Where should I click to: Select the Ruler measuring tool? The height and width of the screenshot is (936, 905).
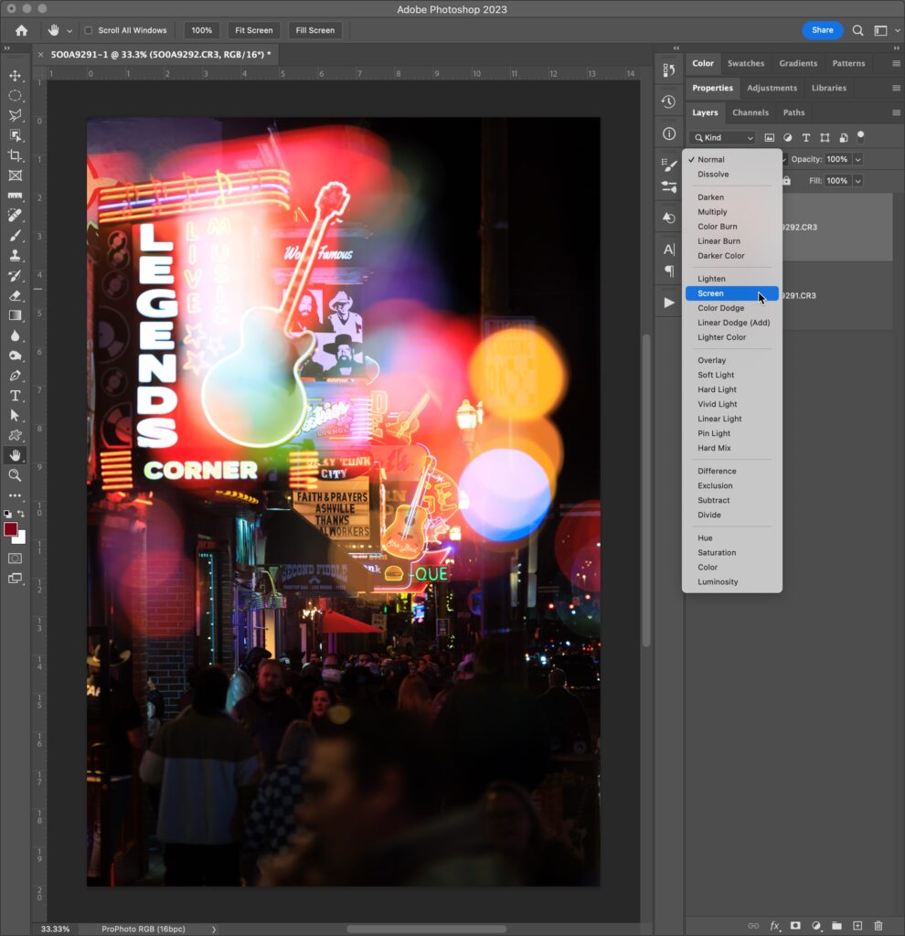(x=15, y=196)
